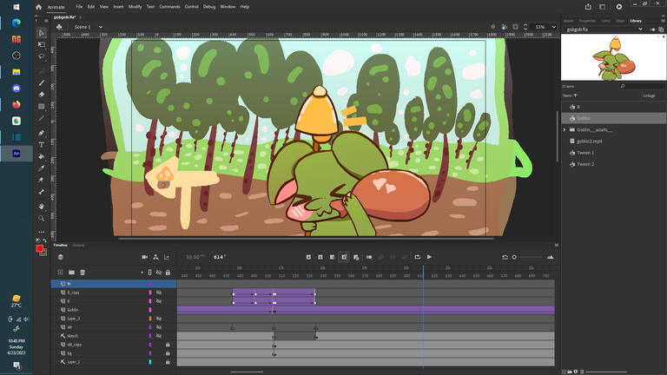Click the layer depth graph icon
The image size is (667, 375).
pos(167,257)
